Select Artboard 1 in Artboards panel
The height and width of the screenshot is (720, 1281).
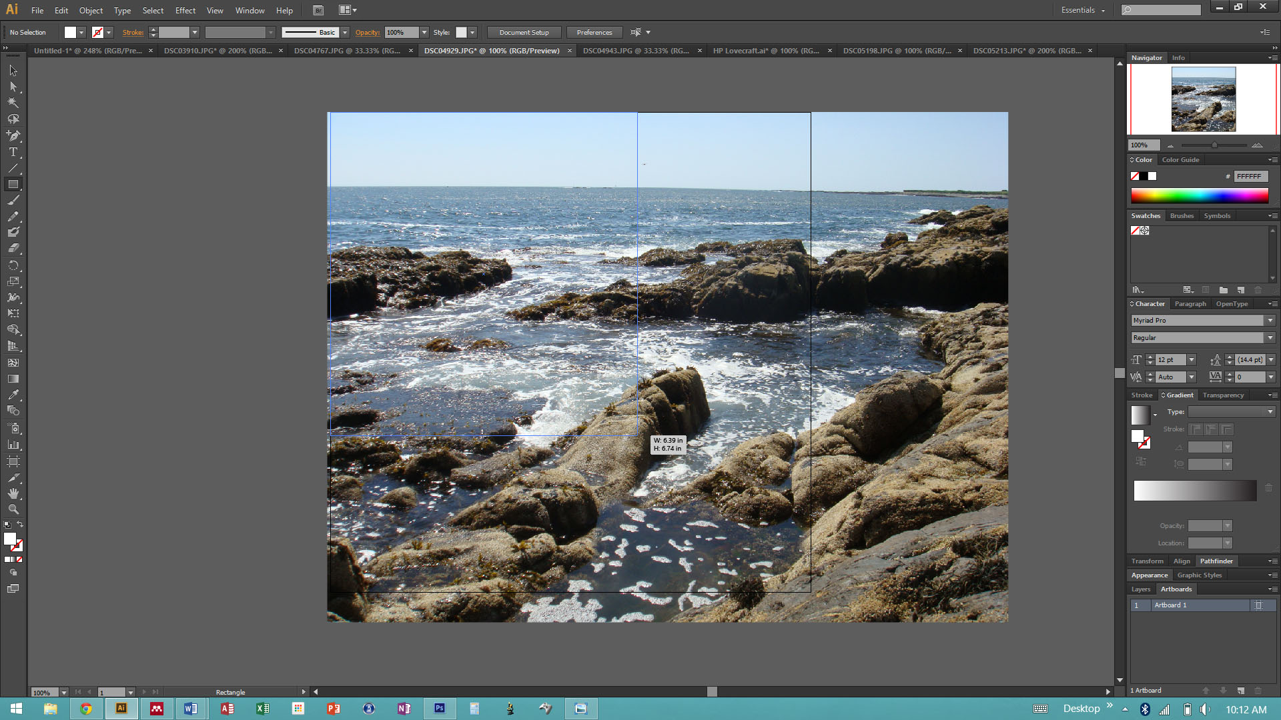(1202, 605)
